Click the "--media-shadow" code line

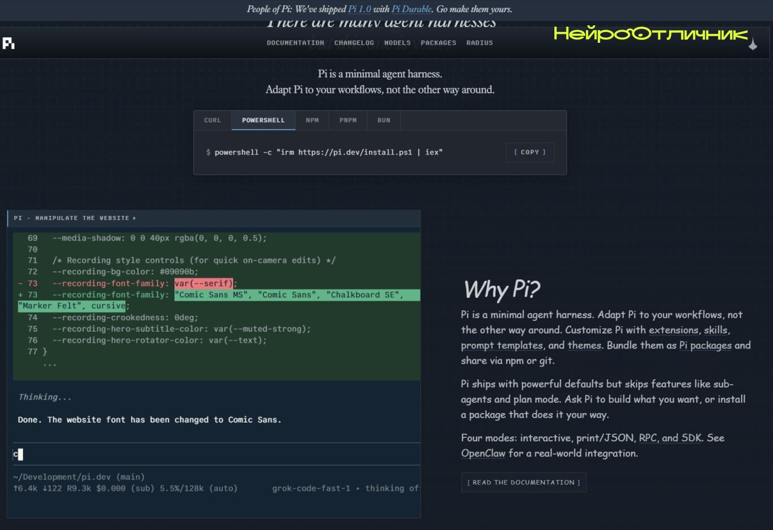pyautogui.click(x=159, y=238)
